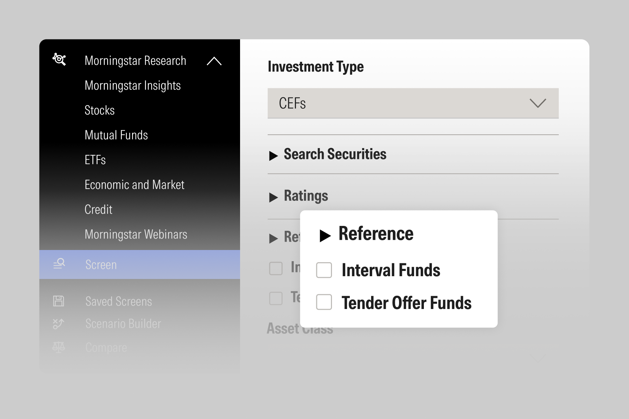
Task: Select the highlighted Screen menu item
Action: (x=101, y=265)
